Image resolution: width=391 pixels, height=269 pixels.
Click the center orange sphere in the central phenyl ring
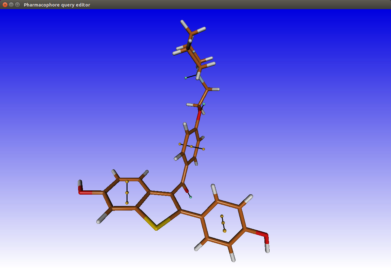(191, 147)
